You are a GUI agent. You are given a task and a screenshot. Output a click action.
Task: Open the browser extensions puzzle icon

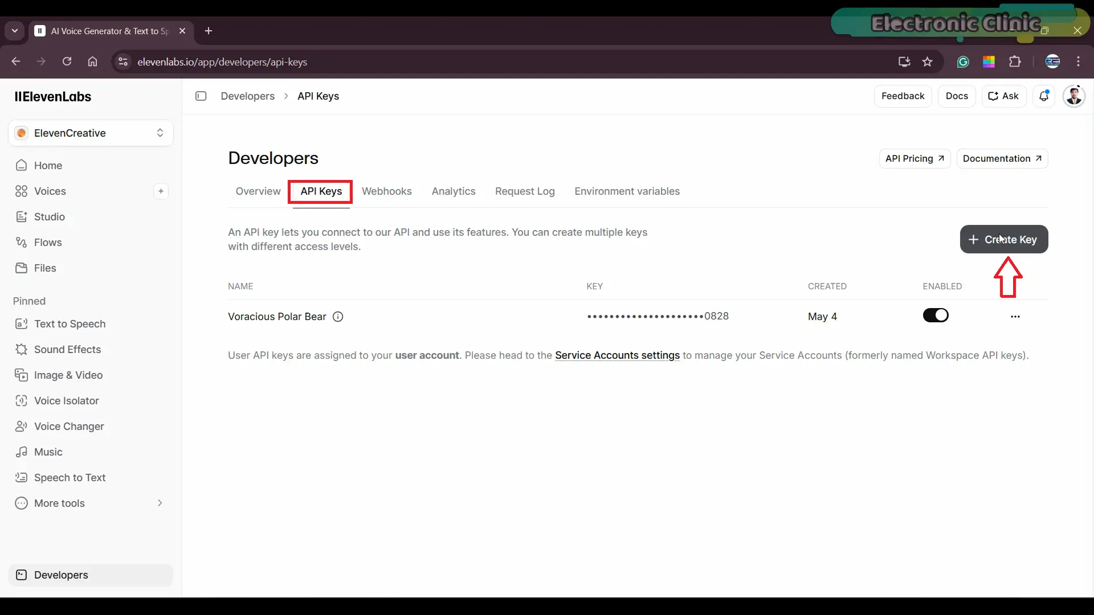(1015, 61)
